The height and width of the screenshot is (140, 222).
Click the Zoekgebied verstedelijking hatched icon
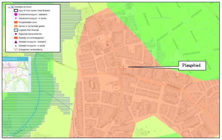(16, 50)
